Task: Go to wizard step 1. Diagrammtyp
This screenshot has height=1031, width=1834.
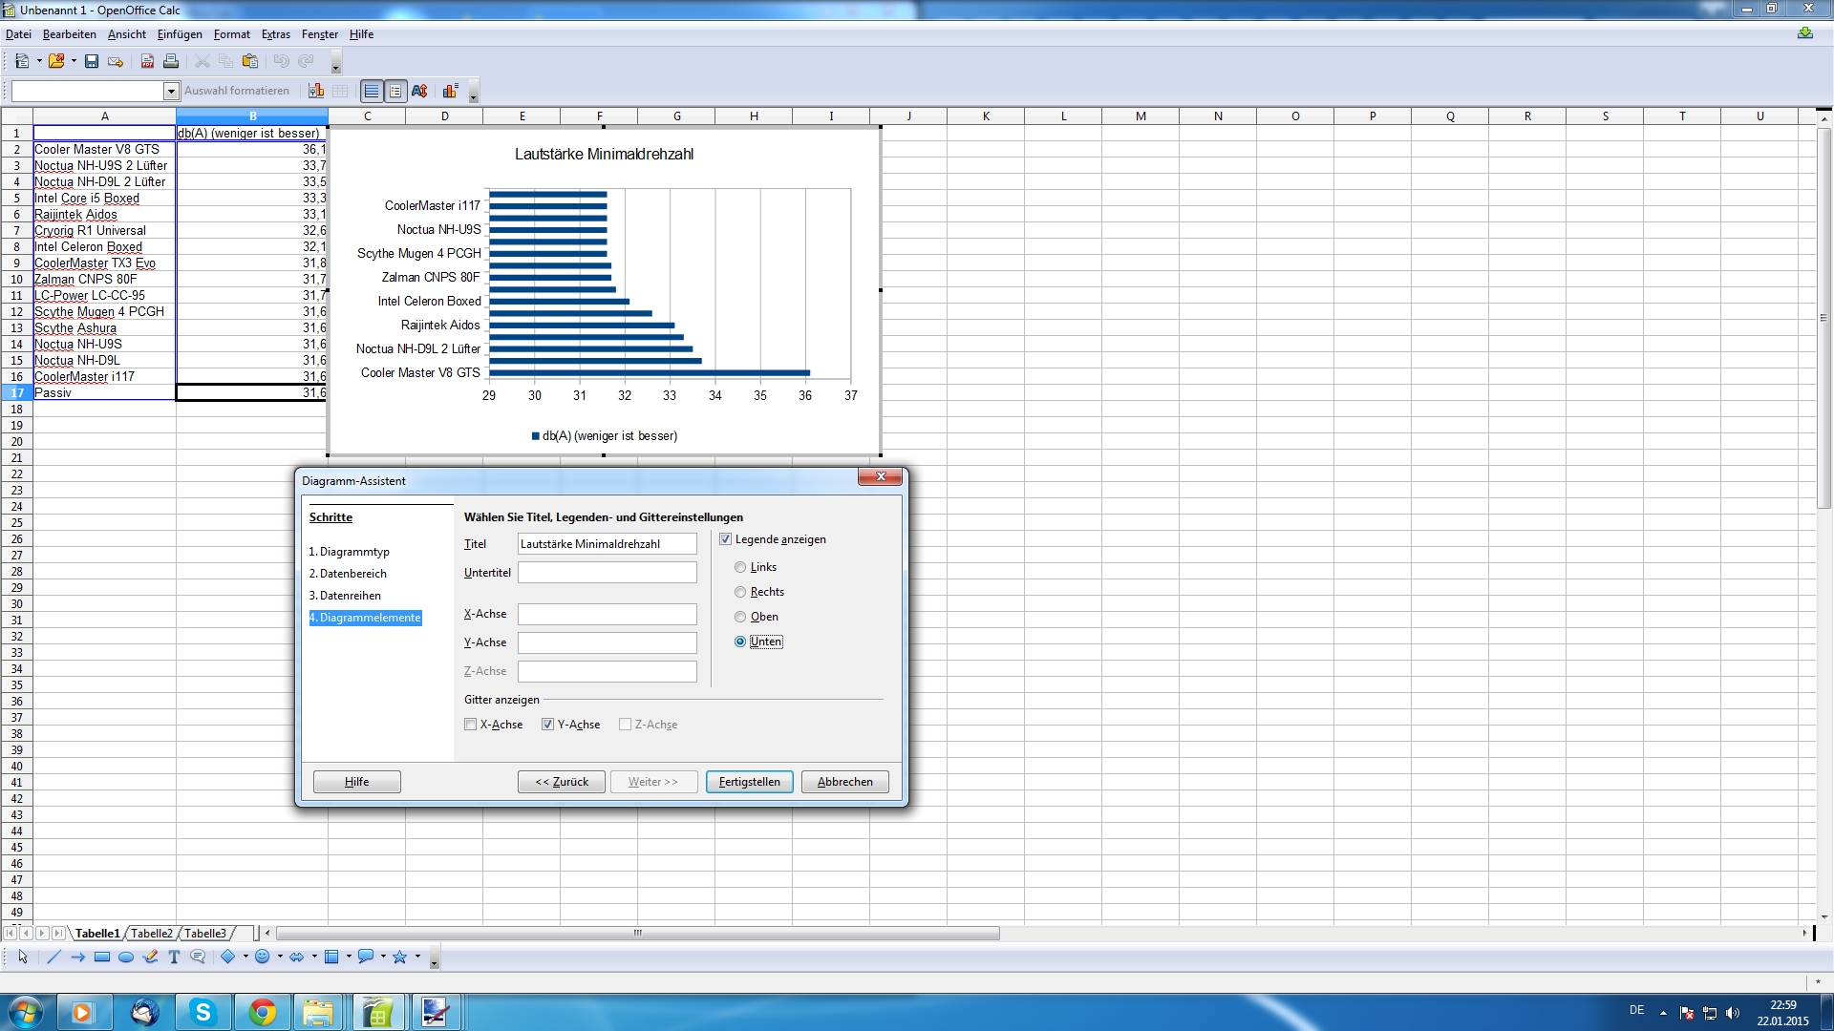Action: (350, 552)
